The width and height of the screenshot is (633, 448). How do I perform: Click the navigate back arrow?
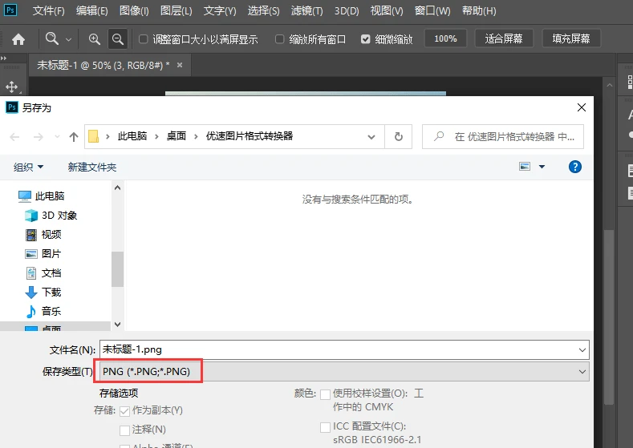click(15, 137)
